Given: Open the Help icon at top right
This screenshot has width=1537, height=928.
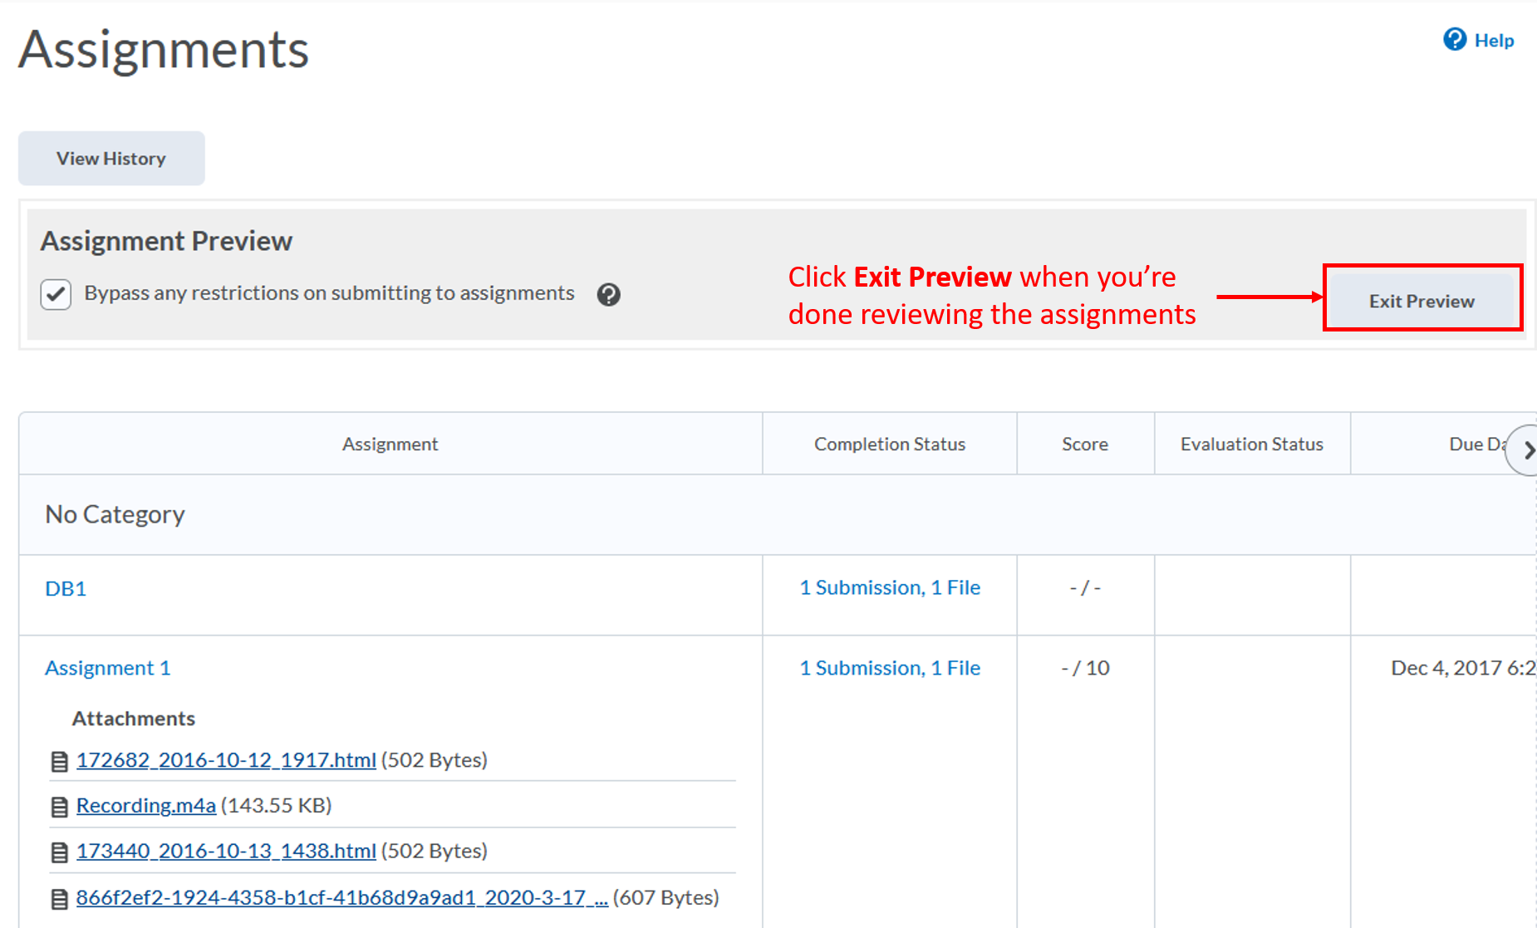Looking at the screenshot, I should (1454, 40).
